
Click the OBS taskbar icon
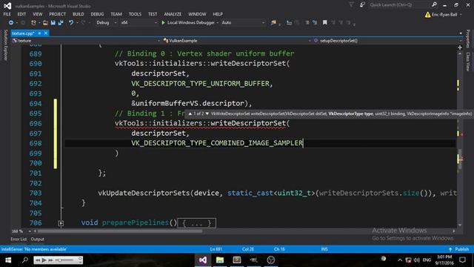tap(271, 260)
